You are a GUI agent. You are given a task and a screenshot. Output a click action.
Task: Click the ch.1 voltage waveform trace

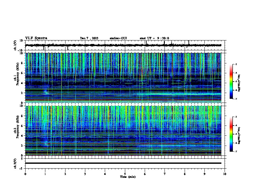click(123, 45)
